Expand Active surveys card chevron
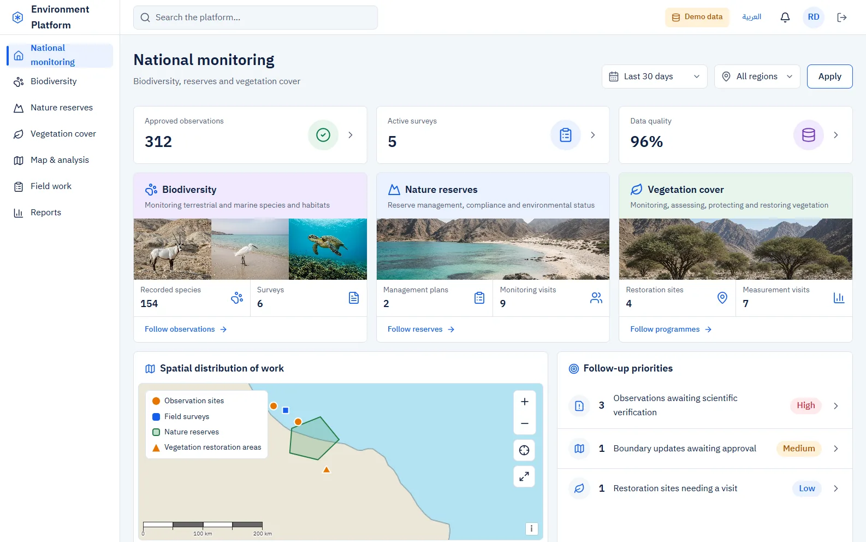 pos(593,135)
